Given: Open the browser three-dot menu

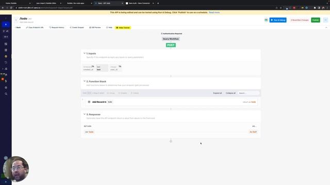Looking at the screenshot, I should tap(327, 8).
